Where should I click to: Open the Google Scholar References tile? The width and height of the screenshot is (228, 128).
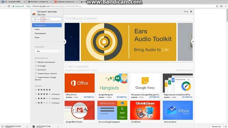tap(113, 110)
